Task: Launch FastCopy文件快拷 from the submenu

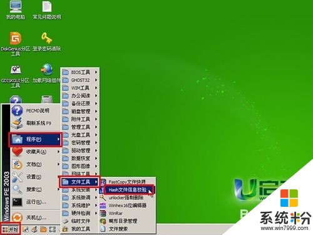Action: (128, 182)
